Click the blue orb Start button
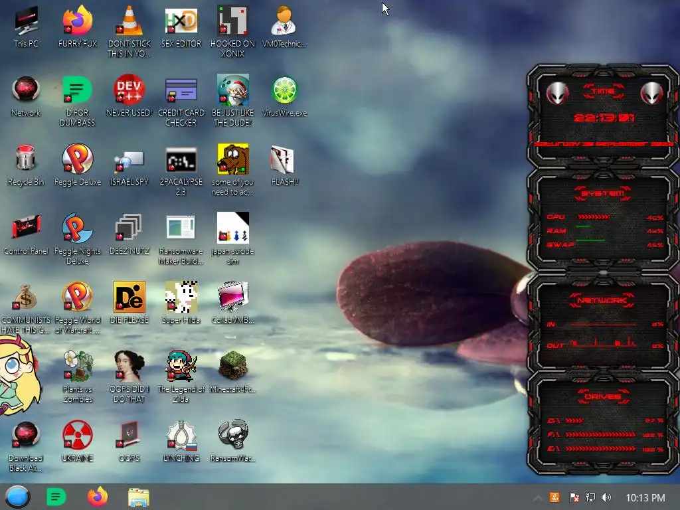680x510 pixels. coord(17,497)
